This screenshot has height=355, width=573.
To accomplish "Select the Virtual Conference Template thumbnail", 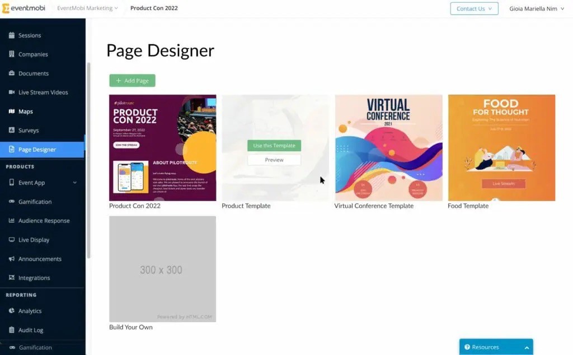I will (388, 147).
